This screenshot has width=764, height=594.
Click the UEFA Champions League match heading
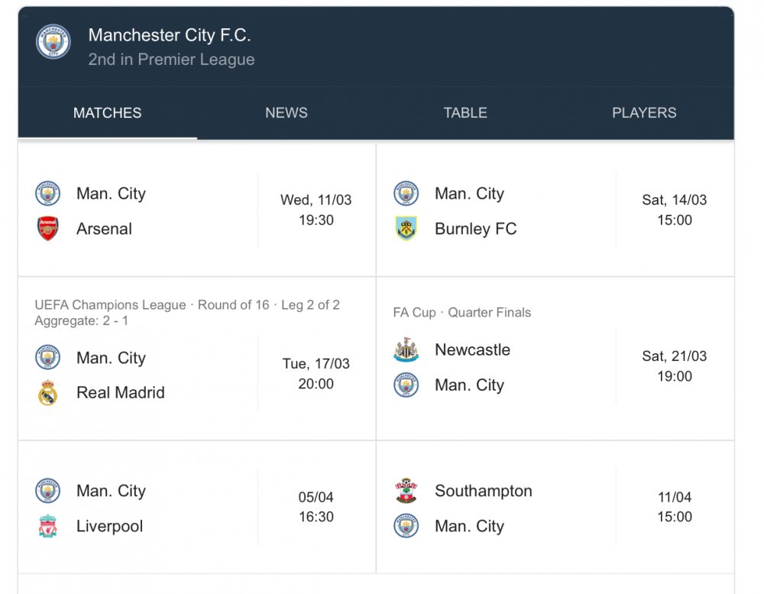pos(187,305)
